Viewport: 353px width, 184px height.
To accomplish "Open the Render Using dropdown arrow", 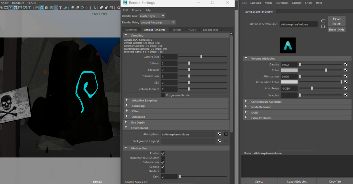I will (173, 22).
